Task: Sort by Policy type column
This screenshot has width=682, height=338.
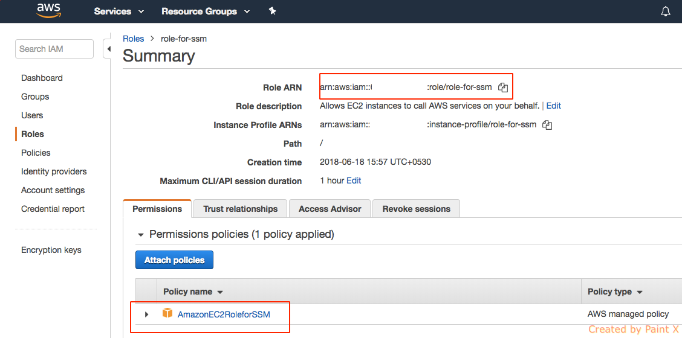Action: (615, 292)
